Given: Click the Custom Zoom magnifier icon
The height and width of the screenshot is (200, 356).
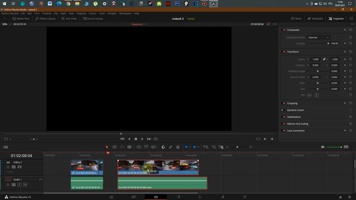Looking at the screenshot, I should [x=221, y=147].
